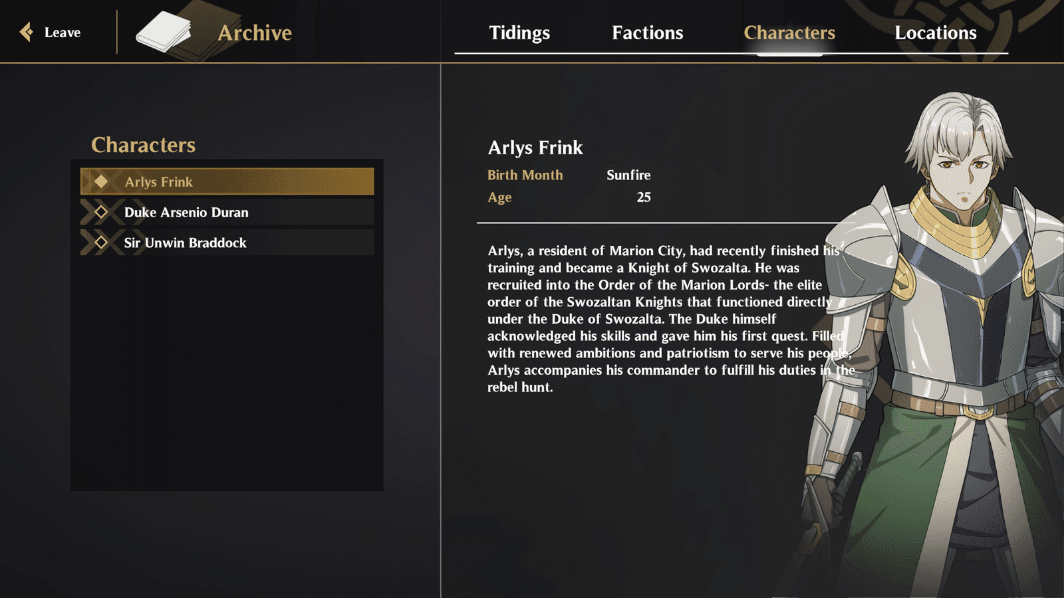Click the Birth Month label

525,175
